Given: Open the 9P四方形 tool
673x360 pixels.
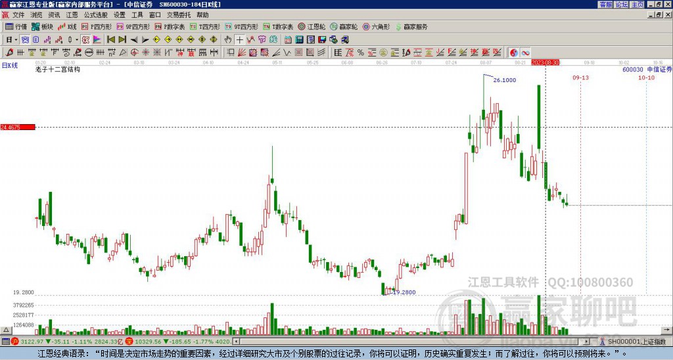Looking at the screenshot, I should (133, 26).
